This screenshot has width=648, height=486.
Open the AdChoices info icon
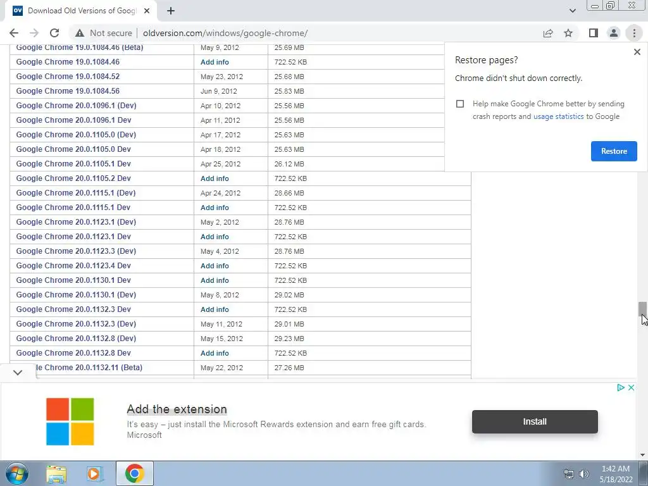pos(620,388)
